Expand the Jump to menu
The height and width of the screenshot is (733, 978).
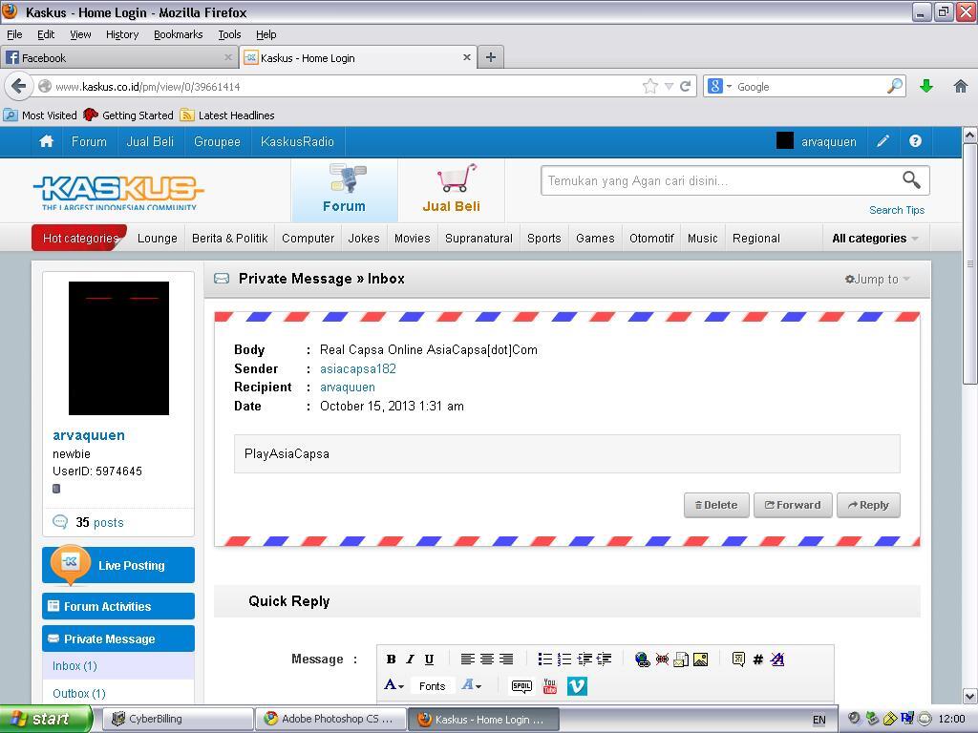[x=877, y=280]
